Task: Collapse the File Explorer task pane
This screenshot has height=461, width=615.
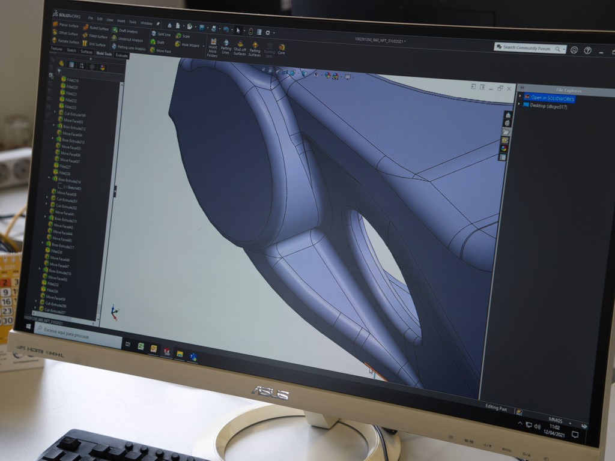Action: [521, 88]
